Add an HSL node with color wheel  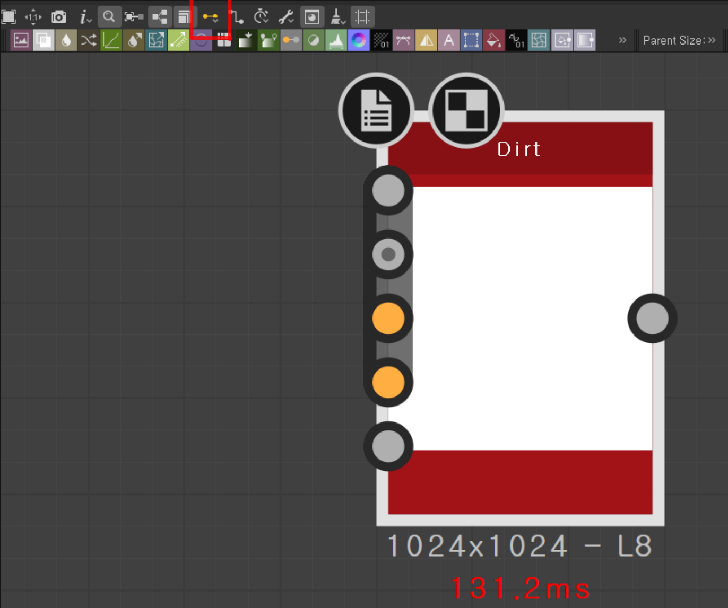(359, 40)
